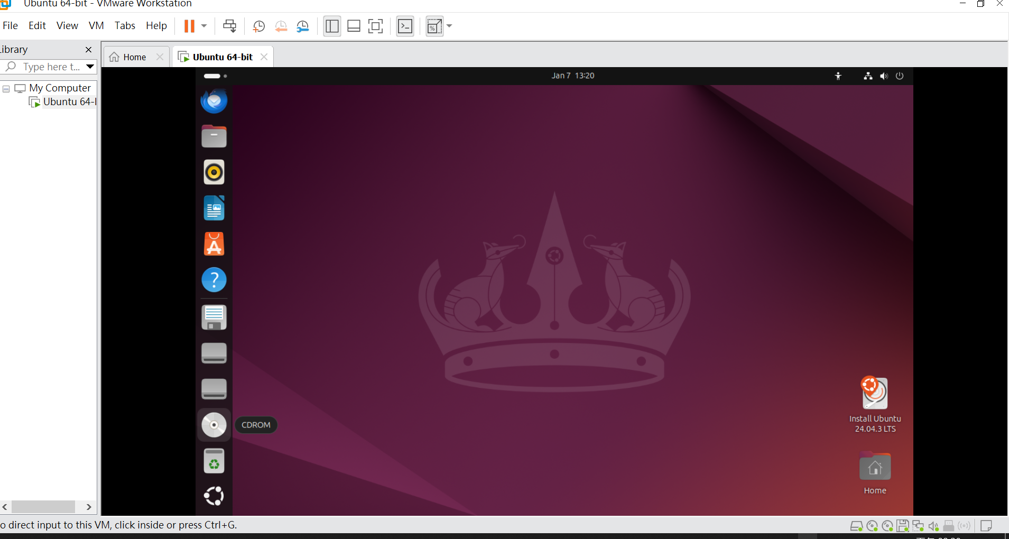1009x539 pixels.
Task: Take a snapshot of the virtual machine
Action: pos(258,26)
